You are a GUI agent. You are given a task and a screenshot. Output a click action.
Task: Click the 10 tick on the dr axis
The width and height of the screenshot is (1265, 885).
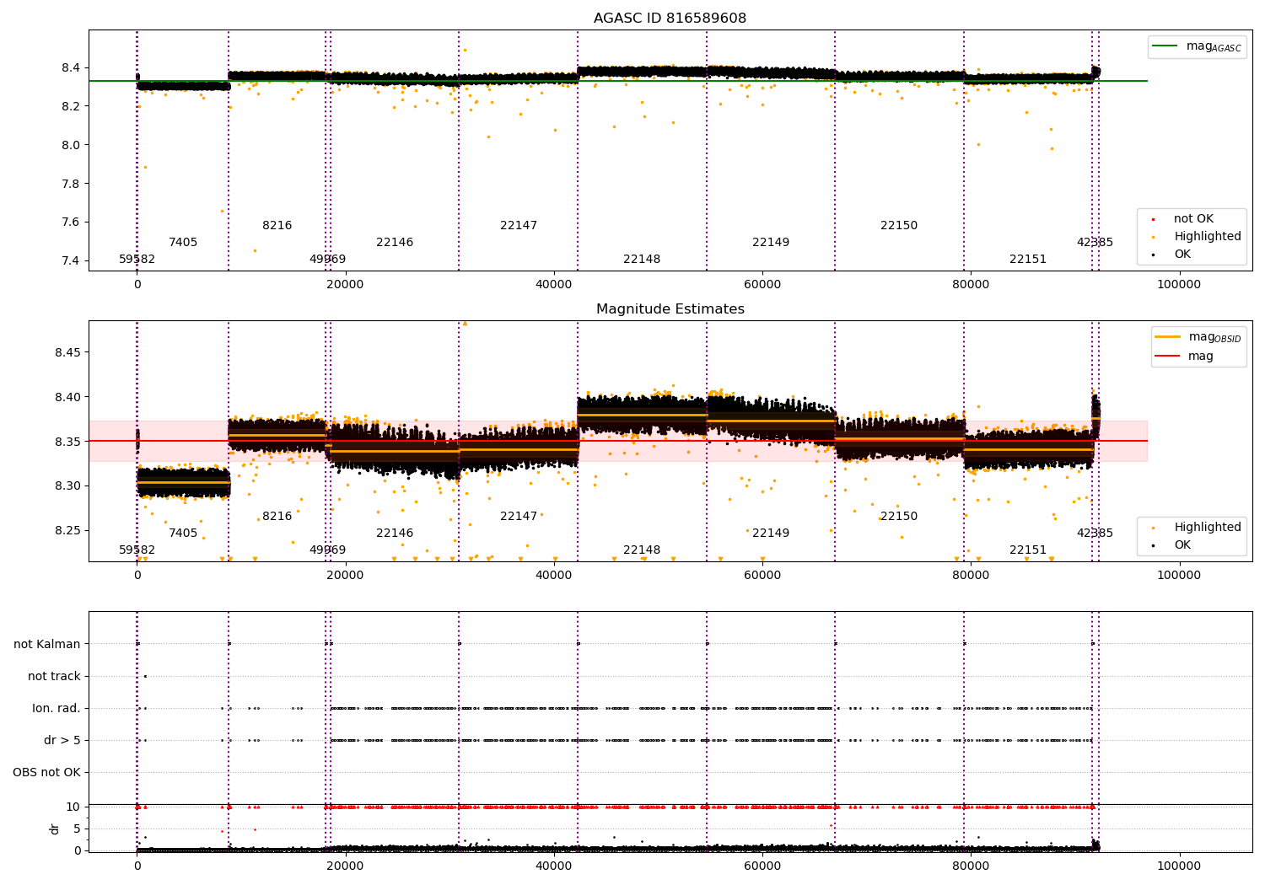[73, 807]
